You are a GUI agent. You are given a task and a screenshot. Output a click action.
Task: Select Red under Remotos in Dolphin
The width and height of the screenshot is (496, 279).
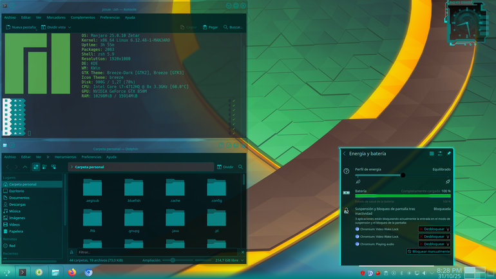coord(32,245)
